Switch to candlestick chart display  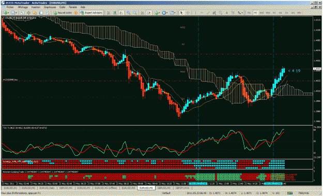point(115,13)
